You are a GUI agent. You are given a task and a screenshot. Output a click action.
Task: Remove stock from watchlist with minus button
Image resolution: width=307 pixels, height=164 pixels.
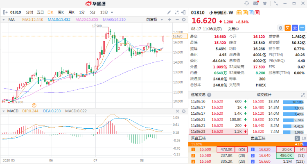(x=302, y=28)
